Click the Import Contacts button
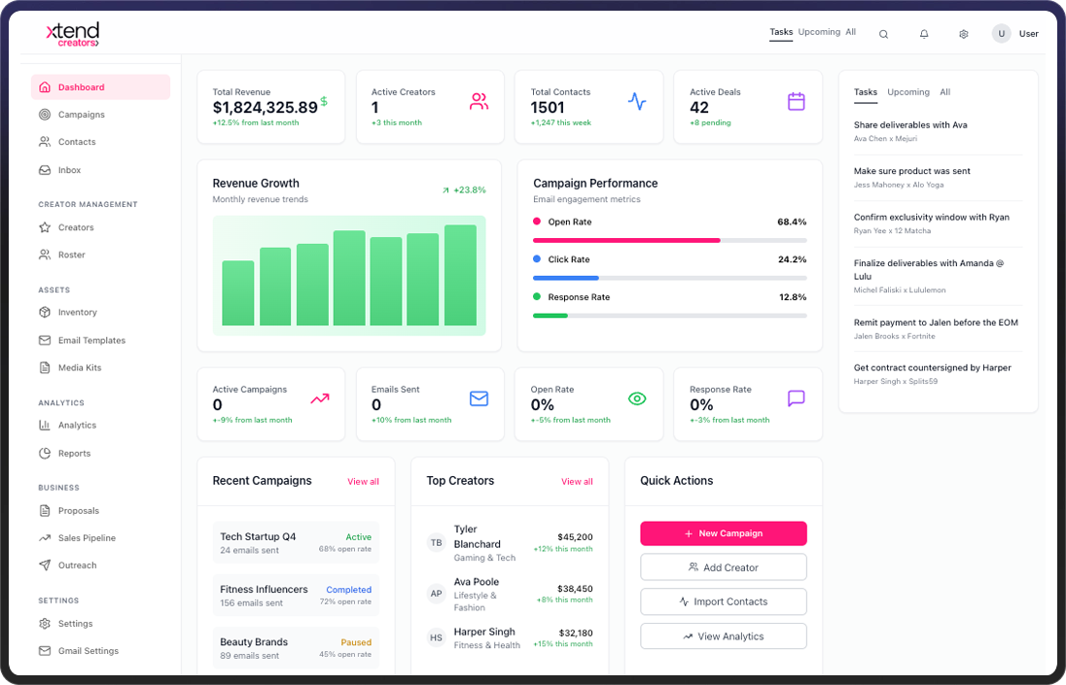The width and height of the screenshot is (1066, 685). click(723, 601)
